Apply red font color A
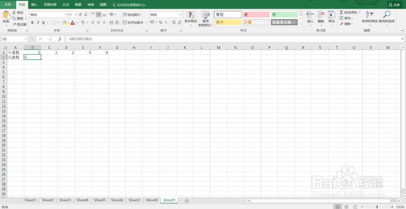The image size is (406, 209). point(73,22)
